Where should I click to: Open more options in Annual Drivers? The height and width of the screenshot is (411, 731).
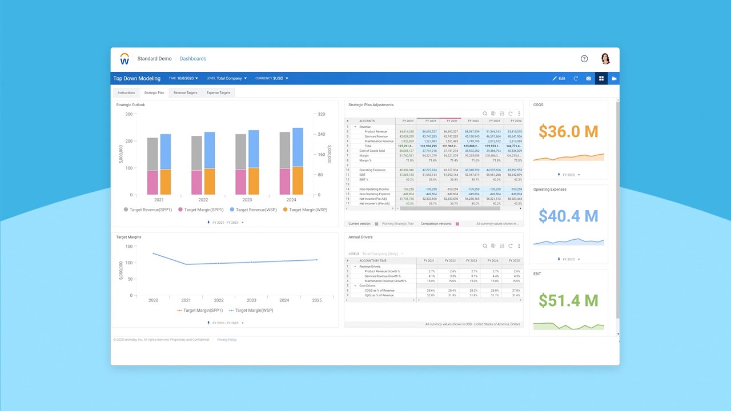tap(519, 246)
